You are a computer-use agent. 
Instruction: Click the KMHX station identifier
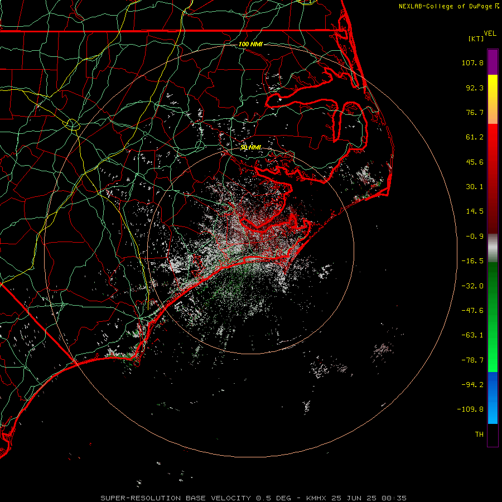pos(316,498)
